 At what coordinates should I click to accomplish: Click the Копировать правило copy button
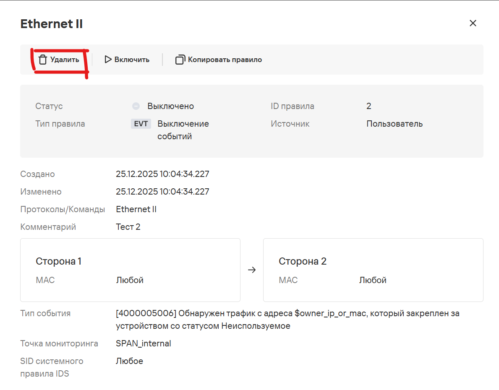click(219, 60)
